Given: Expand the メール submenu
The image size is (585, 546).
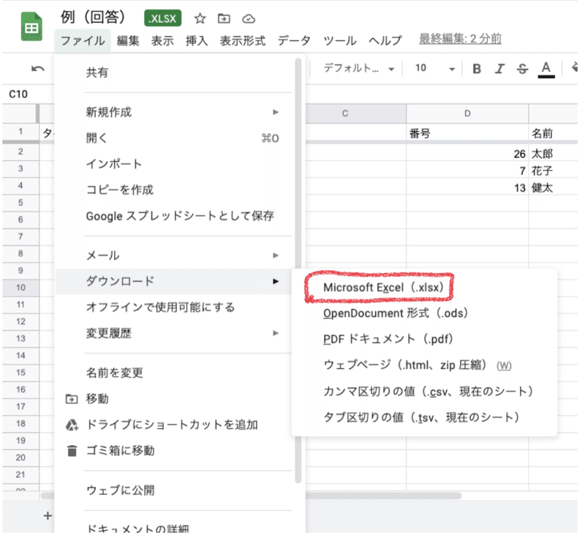Looking at the screenshot, I should point(173,255).
